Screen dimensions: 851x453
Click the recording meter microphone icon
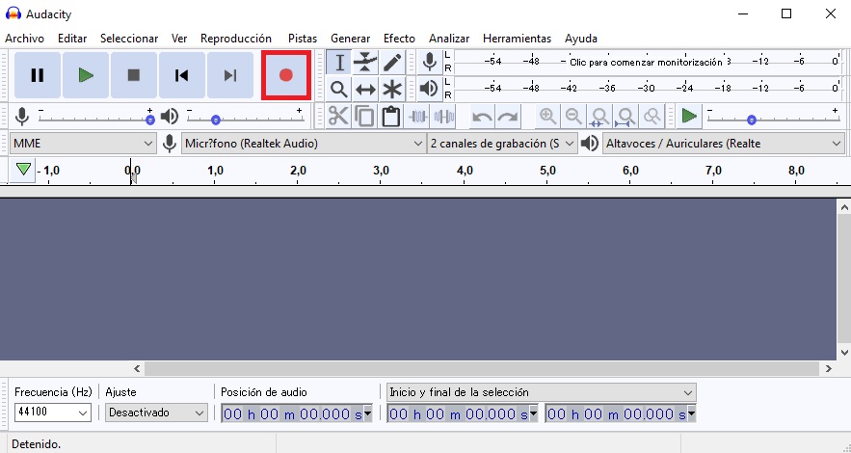click(x=430, y=62)
